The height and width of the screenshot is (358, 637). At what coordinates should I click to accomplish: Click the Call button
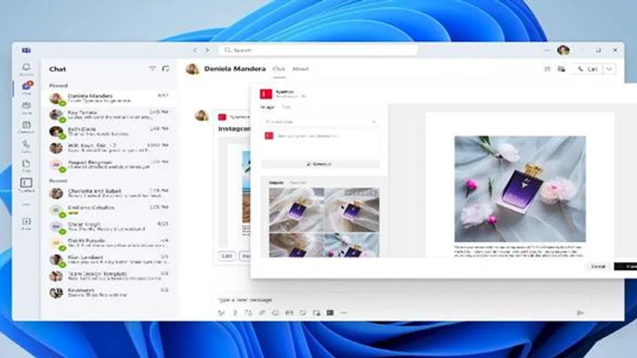click(x=588, y=69)
